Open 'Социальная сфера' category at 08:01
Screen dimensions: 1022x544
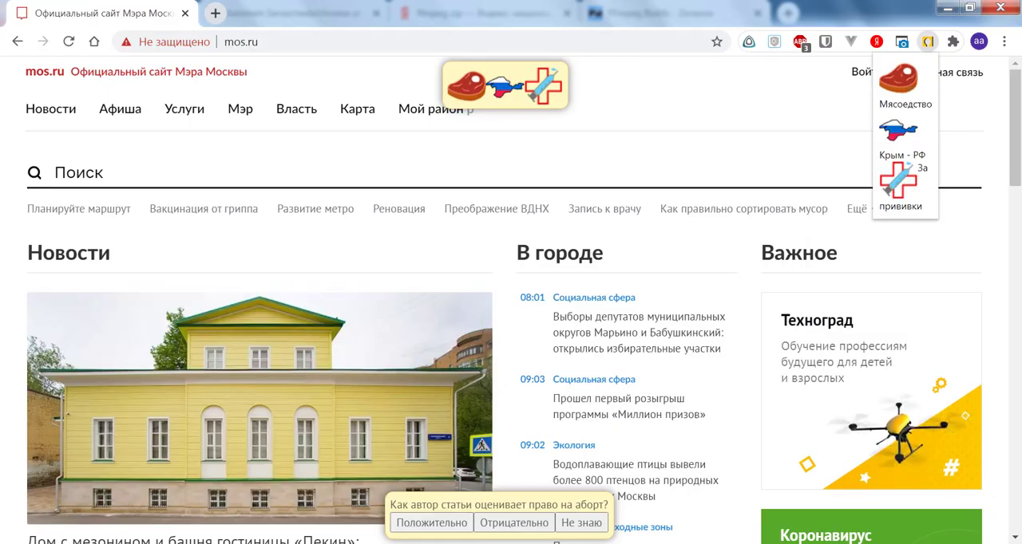pyautogui.click(x=594, y=298)
